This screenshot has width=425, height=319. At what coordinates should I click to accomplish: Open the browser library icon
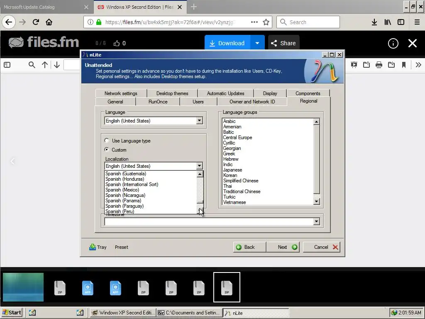pyautogui.click(x=388, y=22)
